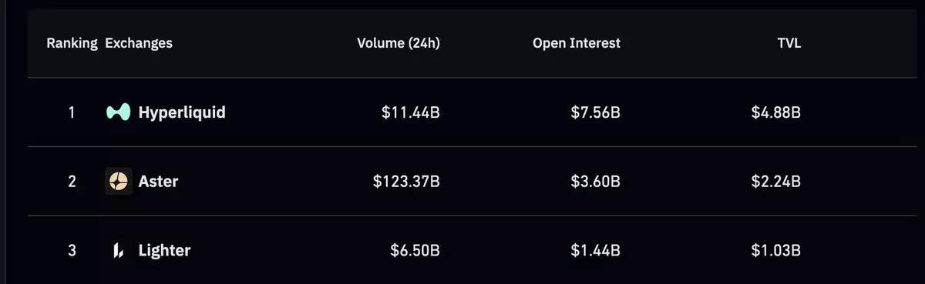Click Aster's $3.60B open interest value
The image size is (925, 284).
pyautogui.click(x=596, y=182)
